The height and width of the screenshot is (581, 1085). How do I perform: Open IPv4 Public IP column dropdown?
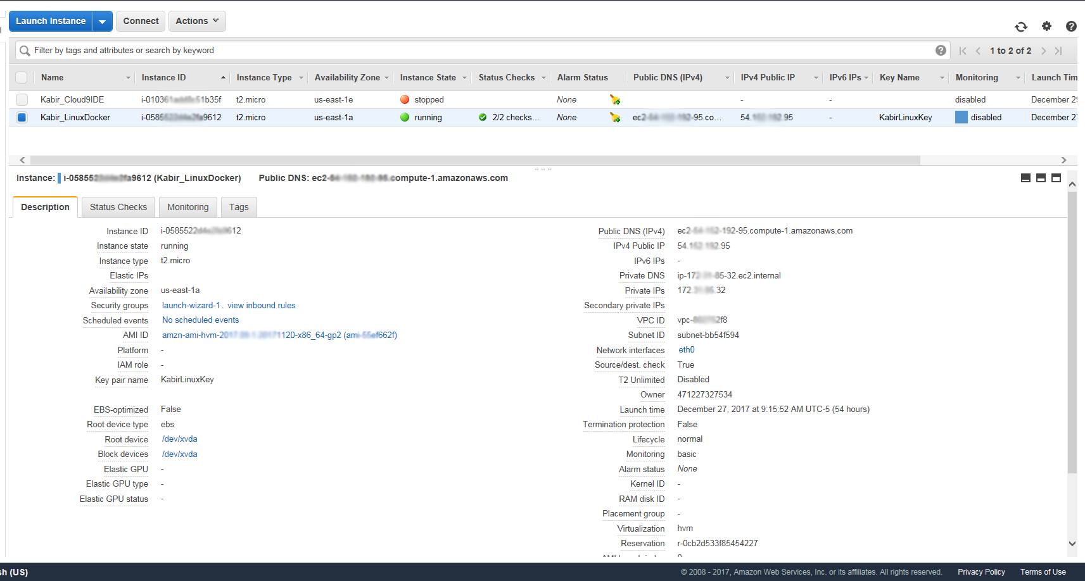pos(816,78)
